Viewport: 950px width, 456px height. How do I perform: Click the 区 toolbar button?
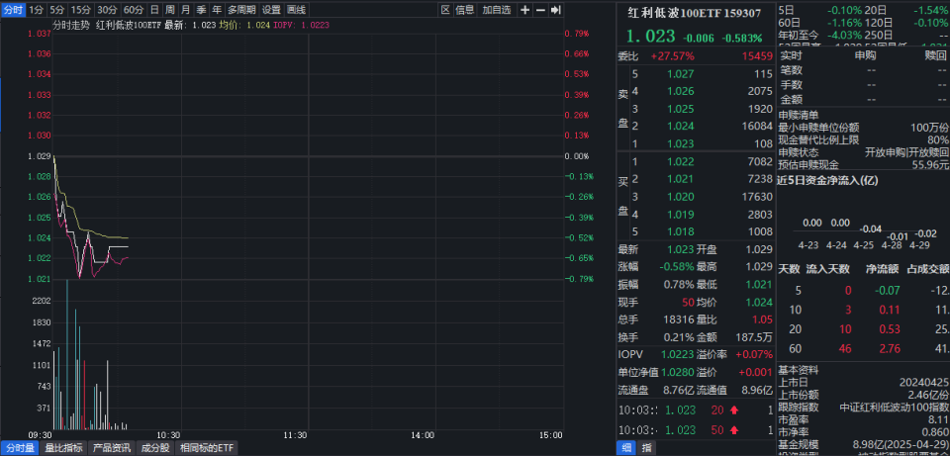coord(445,10)
